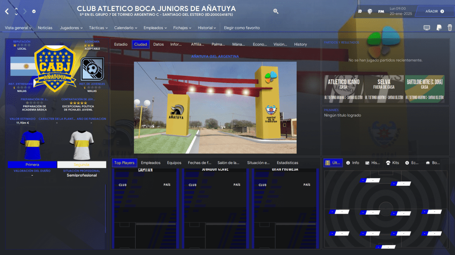Expand the Vista general dropdown
The image size is (455, 255).
[18, 28]
